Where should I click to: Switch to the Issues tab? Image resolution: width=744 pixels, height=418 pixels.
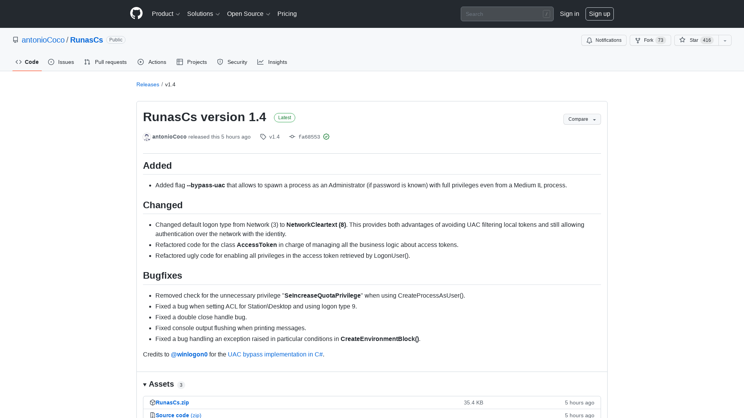click(61, 62)
